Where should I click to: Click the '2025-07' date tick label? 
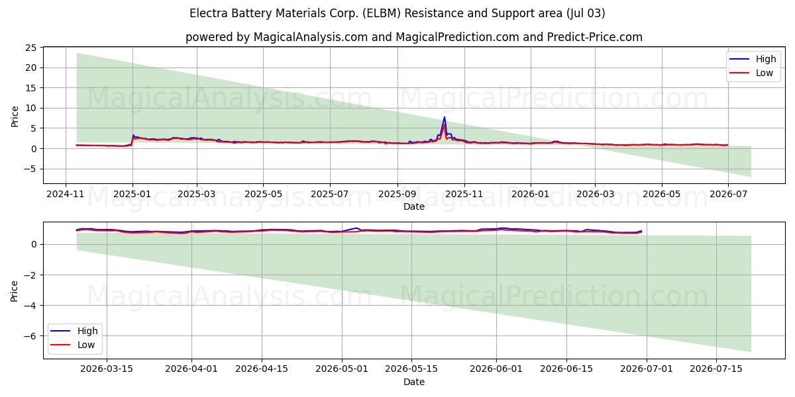(330, 193)
